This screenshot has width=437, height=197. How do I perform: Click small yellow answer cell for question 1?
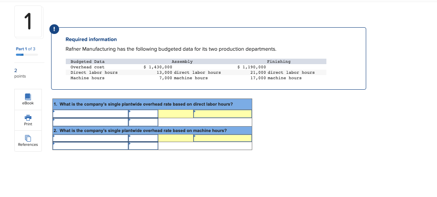(x=176, y=114)
